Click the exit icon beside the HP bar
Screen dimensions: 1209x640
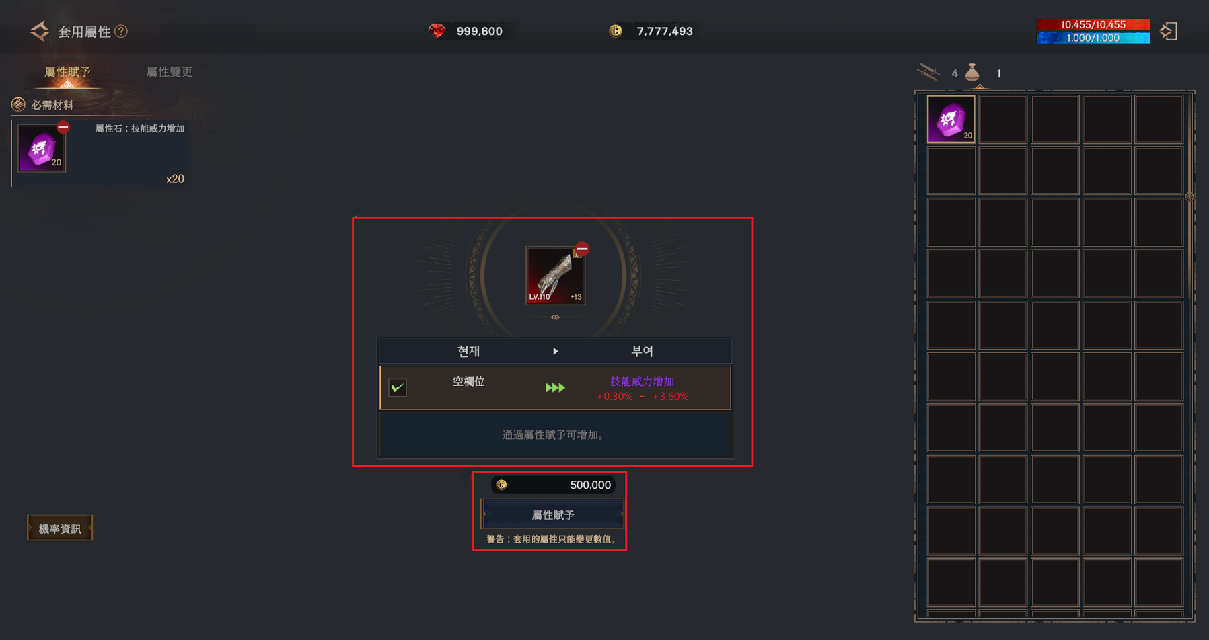tap(1168, 31)
